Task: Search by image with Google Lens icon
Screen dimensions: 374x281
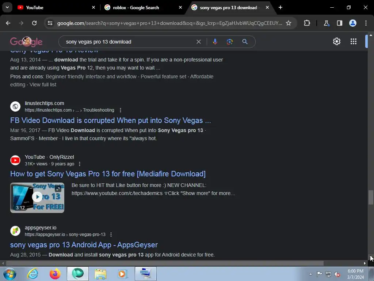Action: [229, 42]
